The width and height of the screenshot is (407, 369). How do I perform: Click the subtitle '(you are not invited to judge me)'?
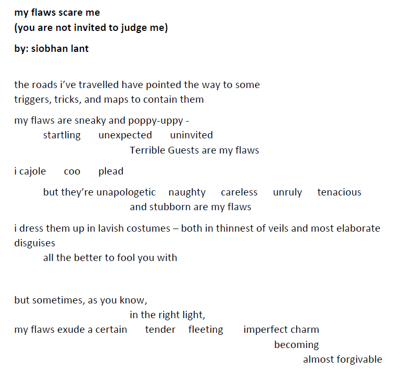pyautogui.click(x=91, y=28)
